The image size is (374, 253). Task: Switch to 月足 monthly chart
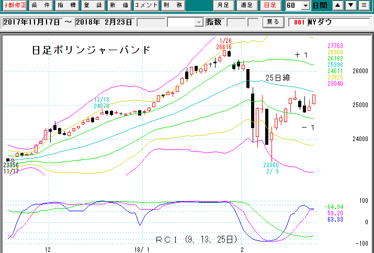pyautogui.click(x=223, y=6)
